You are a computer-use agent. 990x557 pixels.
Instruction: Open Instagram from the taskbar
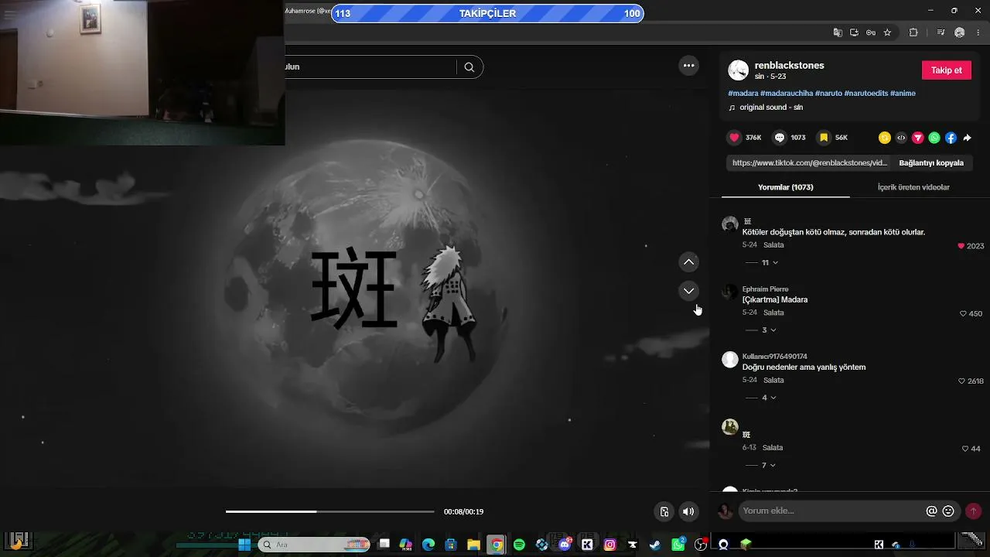point(609,545)
